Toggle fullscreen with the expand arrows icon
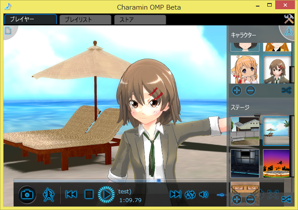Image resolution: width=298 pixels, height=210 pixels. (273, 194)
